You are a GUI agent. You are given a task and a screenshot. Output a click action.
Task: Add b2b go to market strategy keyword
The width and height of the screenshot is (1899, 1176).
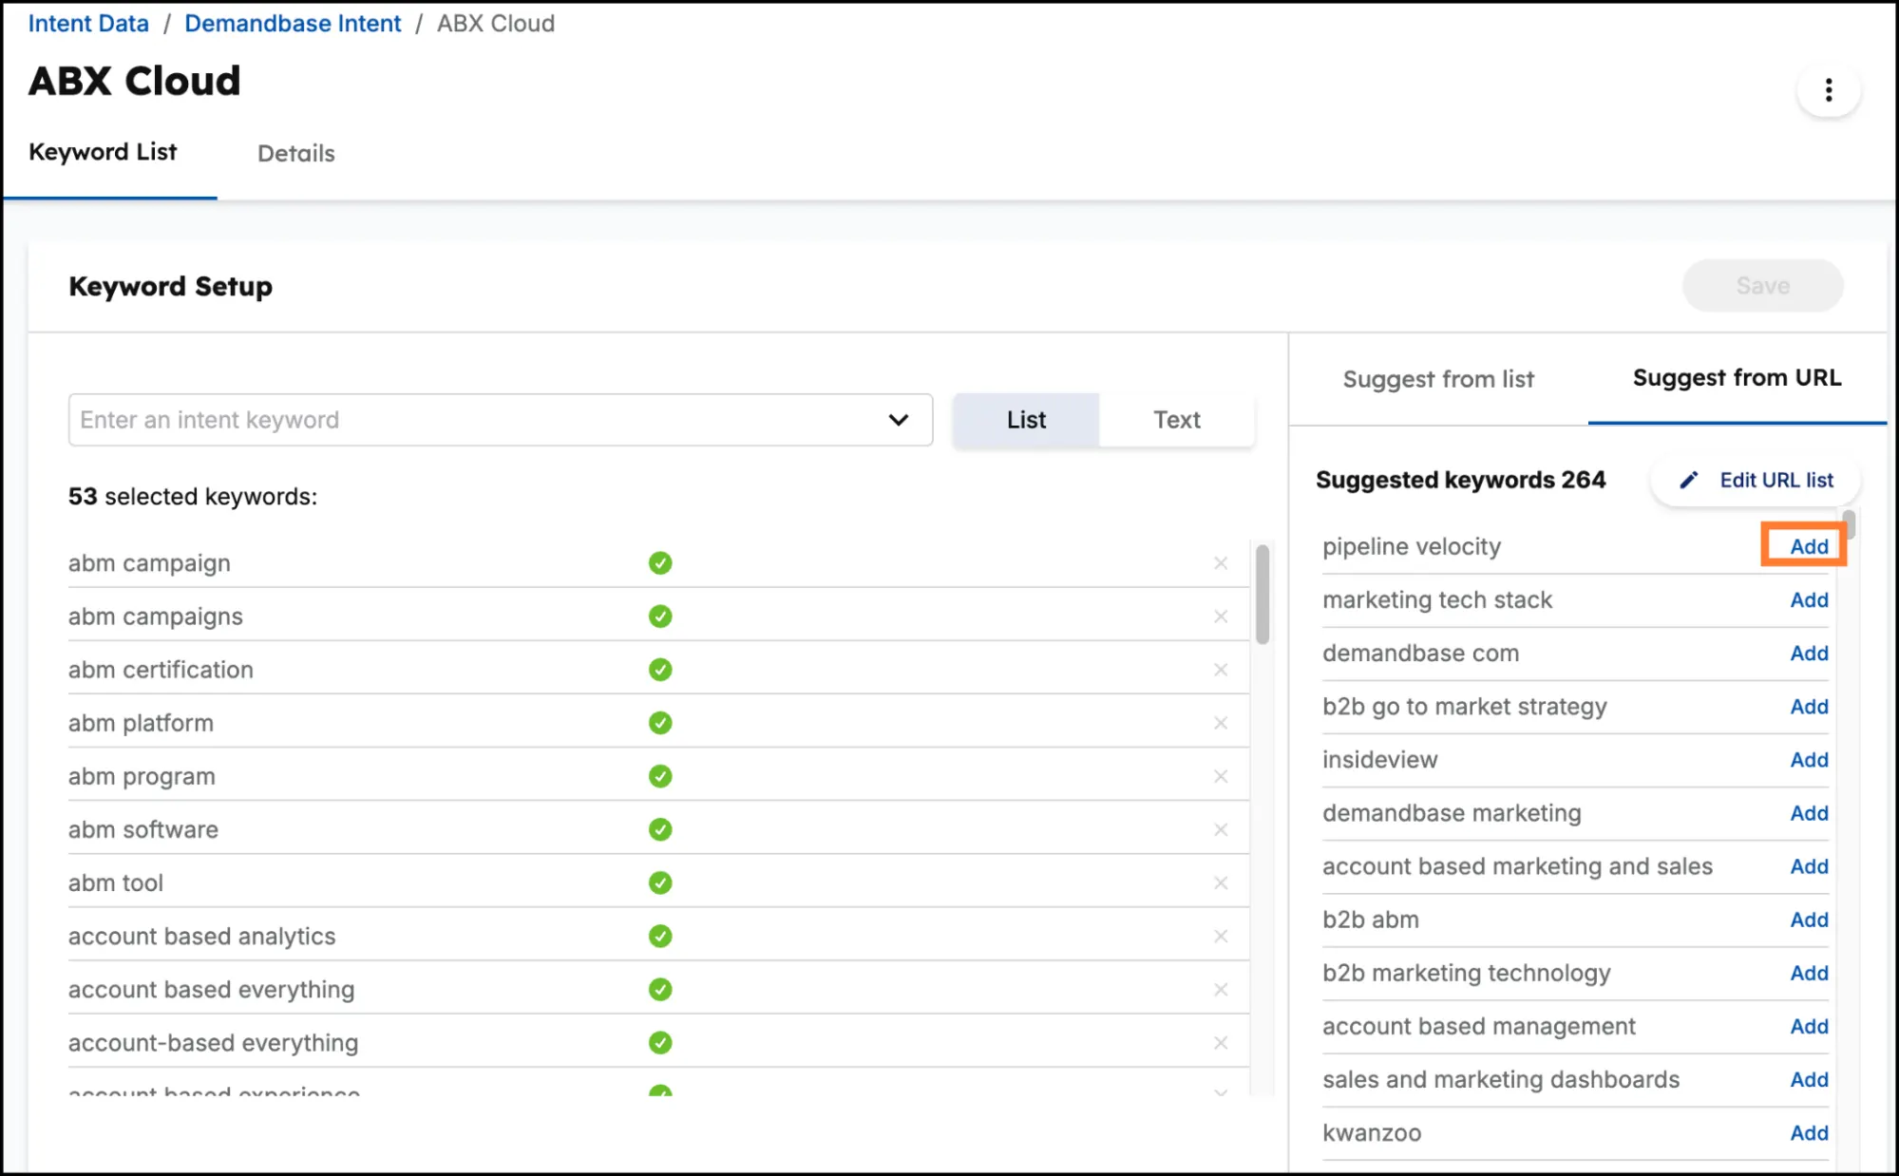[x=1809, y=706]
